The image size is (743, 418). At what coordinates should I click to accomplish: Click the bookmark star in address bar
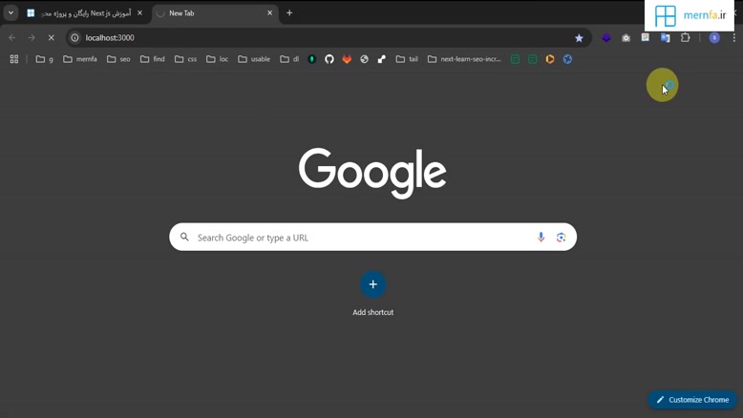point(579,38)
